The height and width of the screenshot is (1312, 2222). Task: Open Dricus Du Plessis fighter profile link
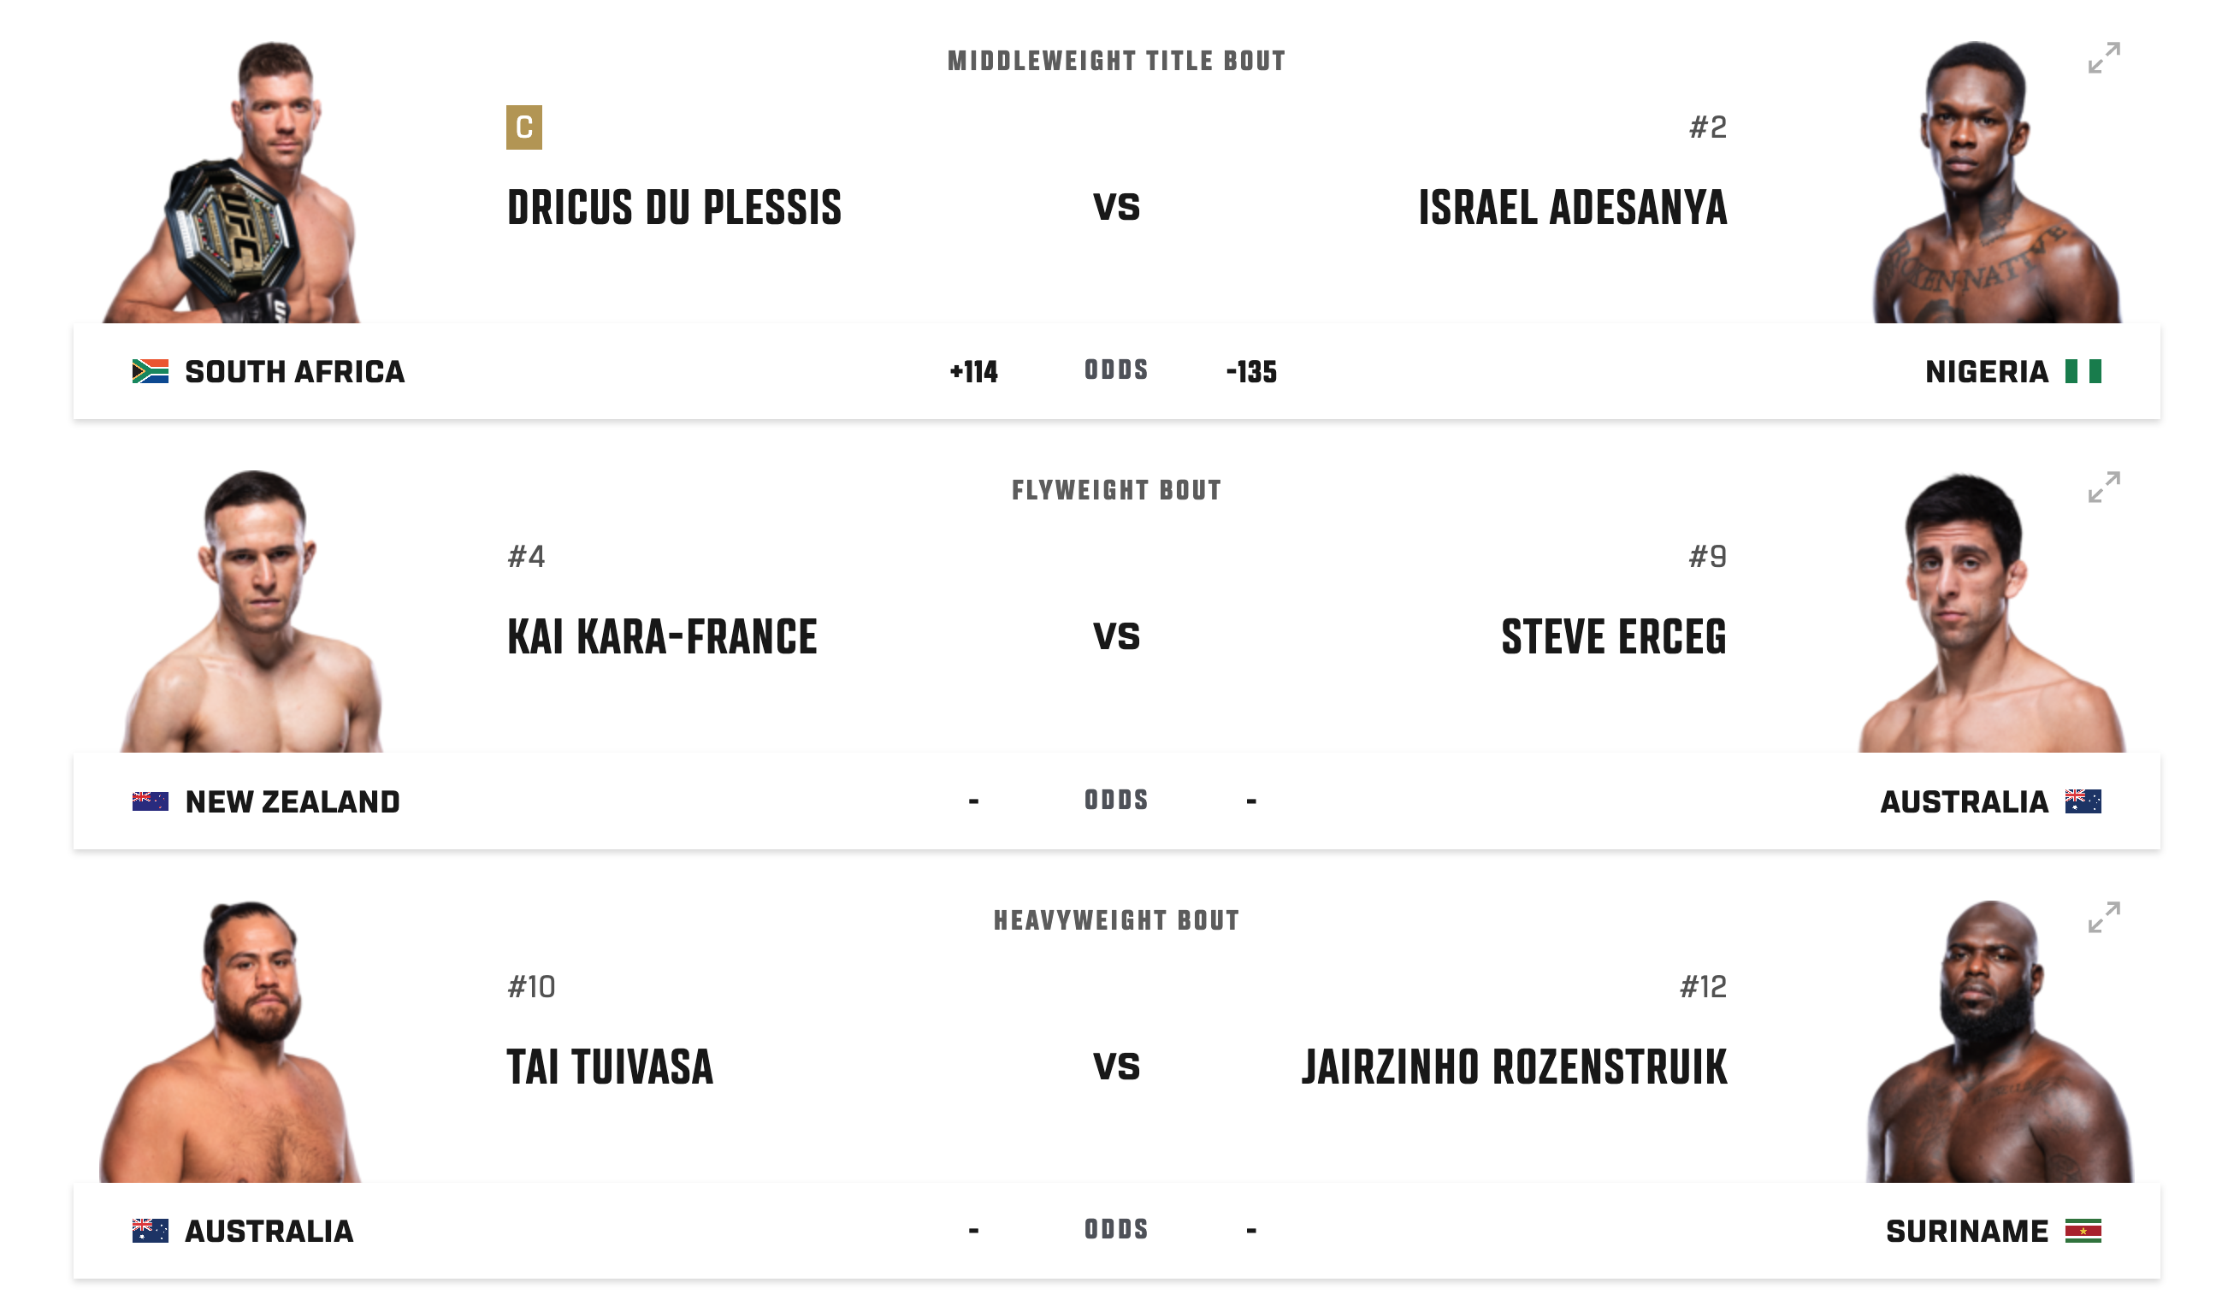click(x=673, y=208)
